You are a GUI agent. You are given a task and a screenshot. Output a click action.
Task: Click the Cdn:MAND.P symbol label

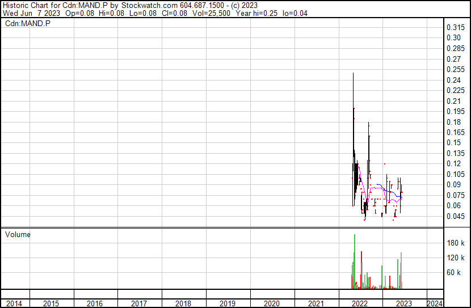coord(28,23)
